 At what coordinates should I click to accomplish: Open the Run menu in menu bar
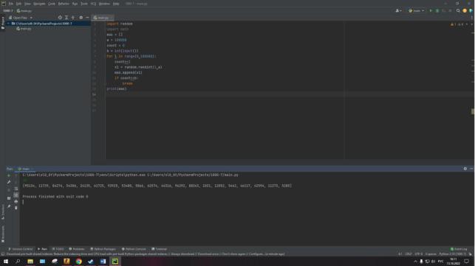coord(75,4)
